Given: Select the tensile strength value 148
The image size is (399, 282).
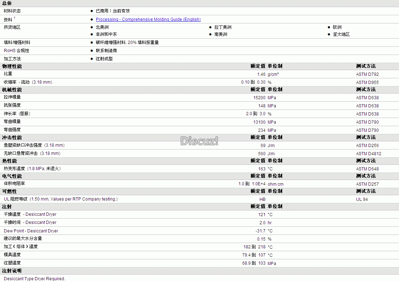Looking at the screenshot, I should point(262,106).
